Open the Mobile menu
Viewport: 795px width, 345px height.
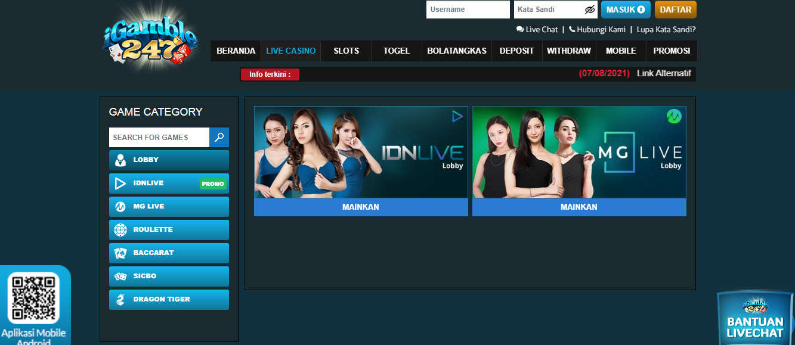pos(621,51)
